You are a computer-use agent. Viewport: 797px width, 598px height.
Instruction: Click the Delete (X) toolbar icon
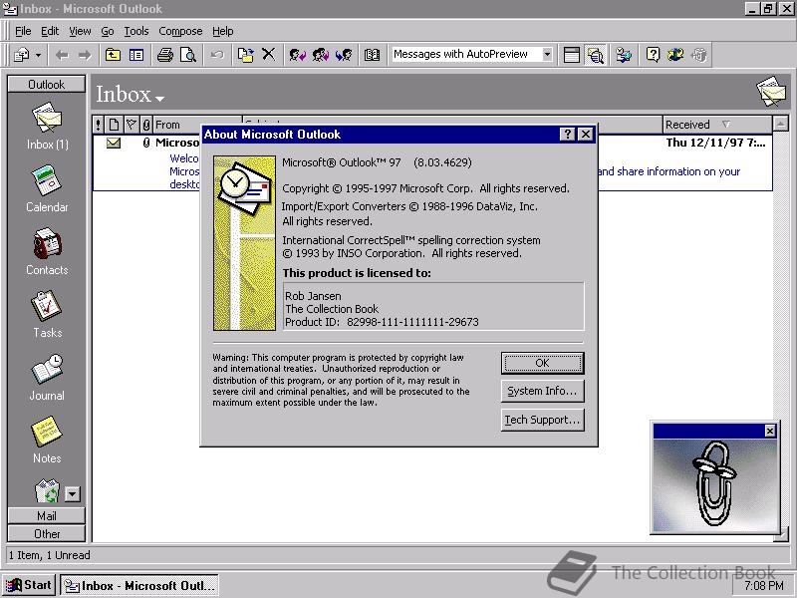pyautogui.click(x=268, y=55)
